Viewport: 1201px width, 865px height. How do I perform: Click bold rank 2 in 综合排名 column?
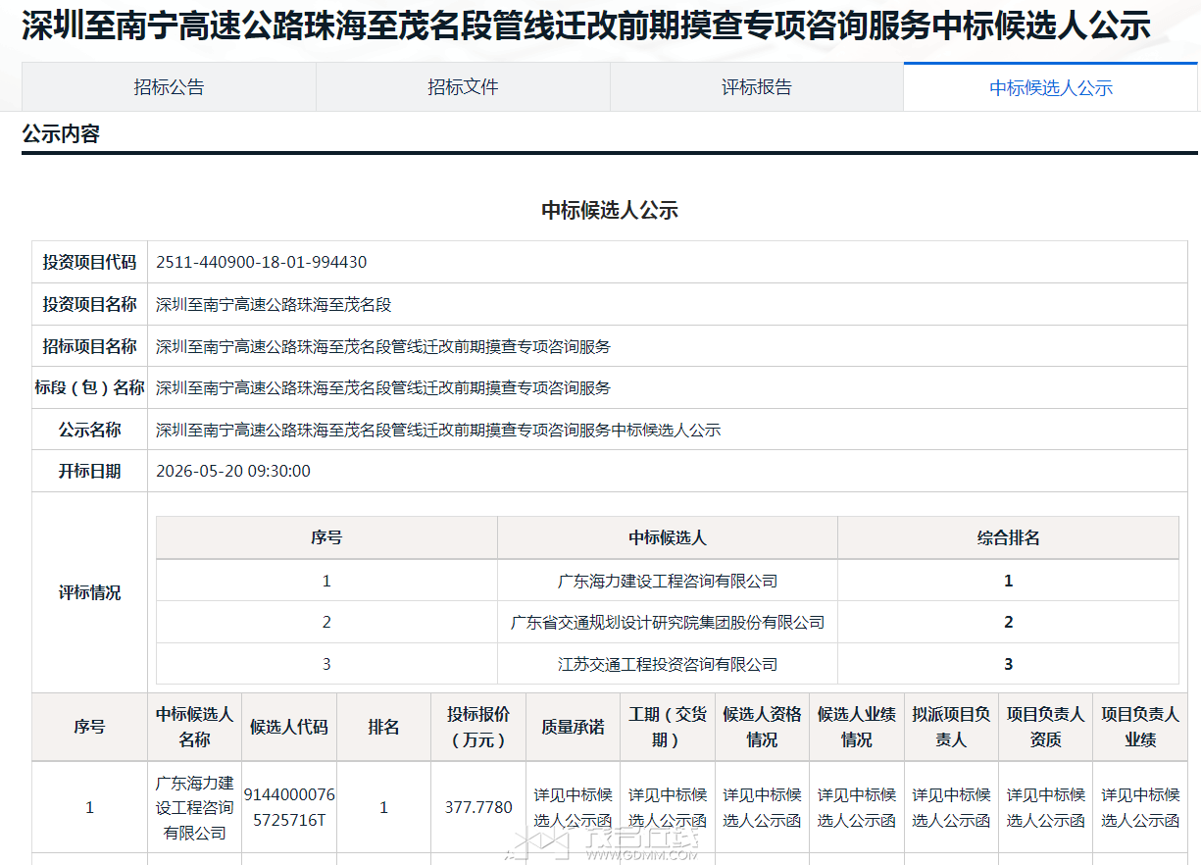pyautogui.click(x=1009, y=622)
